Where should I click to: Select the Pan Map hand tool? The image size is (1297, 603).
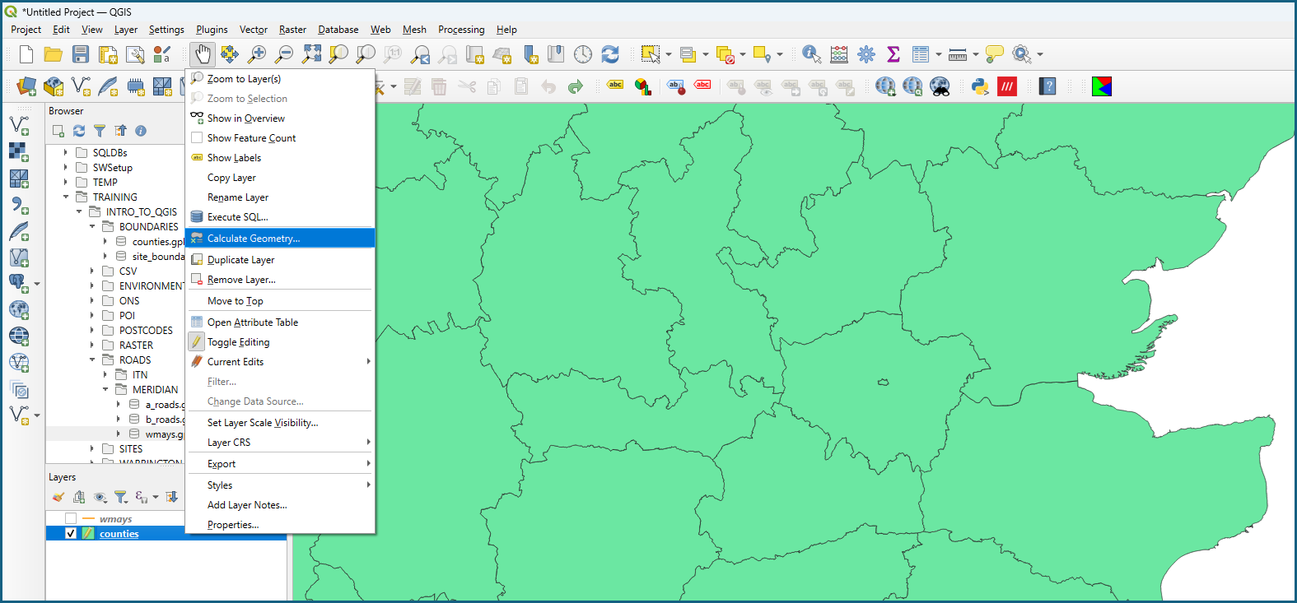tap(203, 54)
